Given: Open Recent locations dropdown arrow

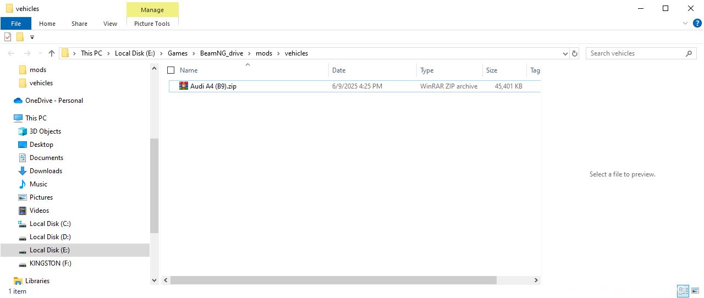Looking at the screenshot, I should pyautogui.click(x=40, y=54).
